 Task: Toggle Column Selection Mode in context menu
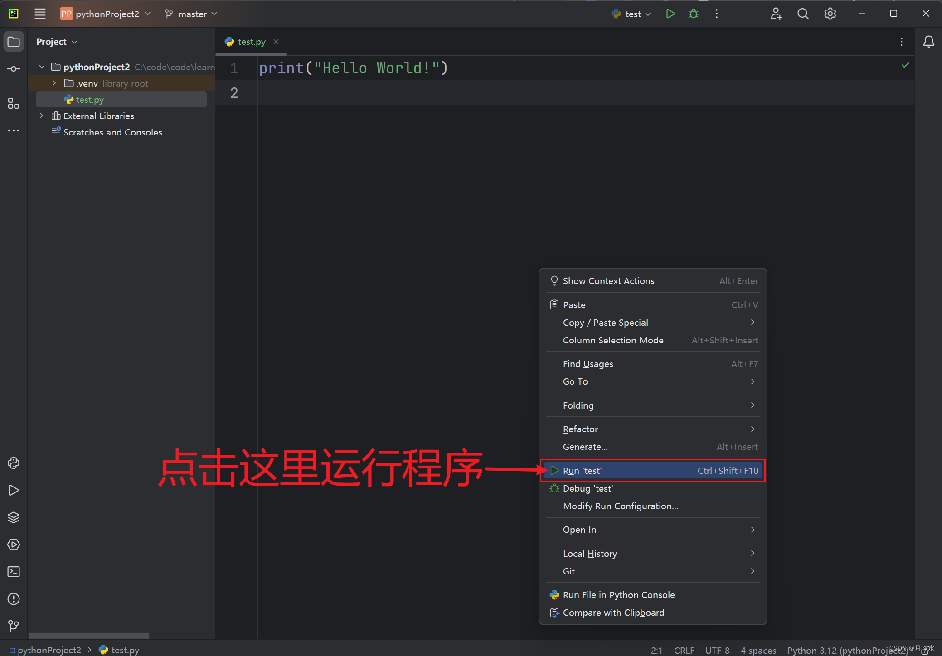(613, 340)
